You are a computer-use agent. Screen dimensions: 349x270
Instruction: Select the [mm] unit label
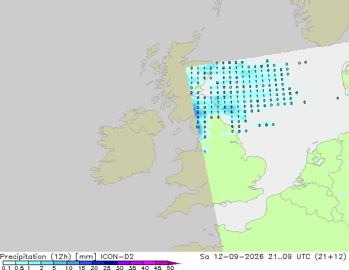coord(86,257)
